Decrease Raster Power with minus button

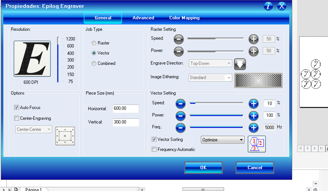(179, 51)
